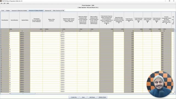
Task: Click the Save button
Action: [x=83, y=97]
